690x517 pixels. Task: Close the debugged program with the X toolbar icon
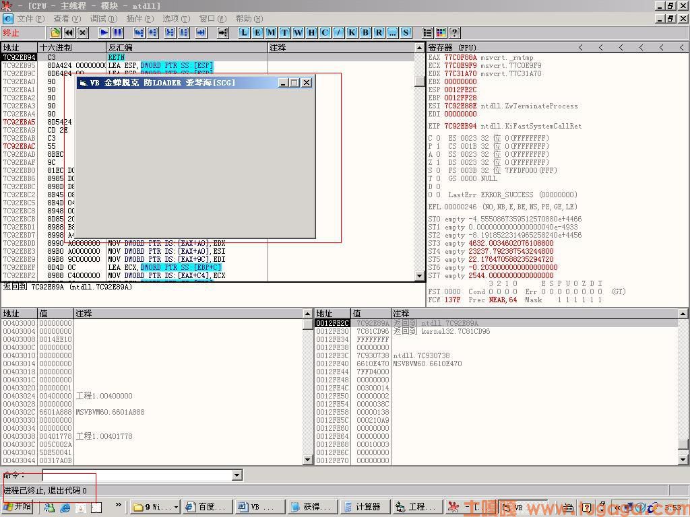point(83,32)
